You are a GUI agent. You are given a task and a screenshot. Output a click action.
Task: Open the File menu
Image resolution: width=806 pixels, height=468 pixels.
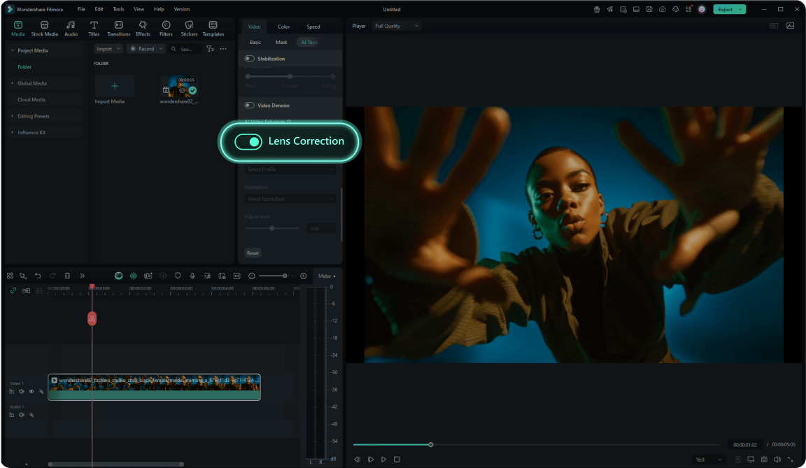[x=81, y=9]
